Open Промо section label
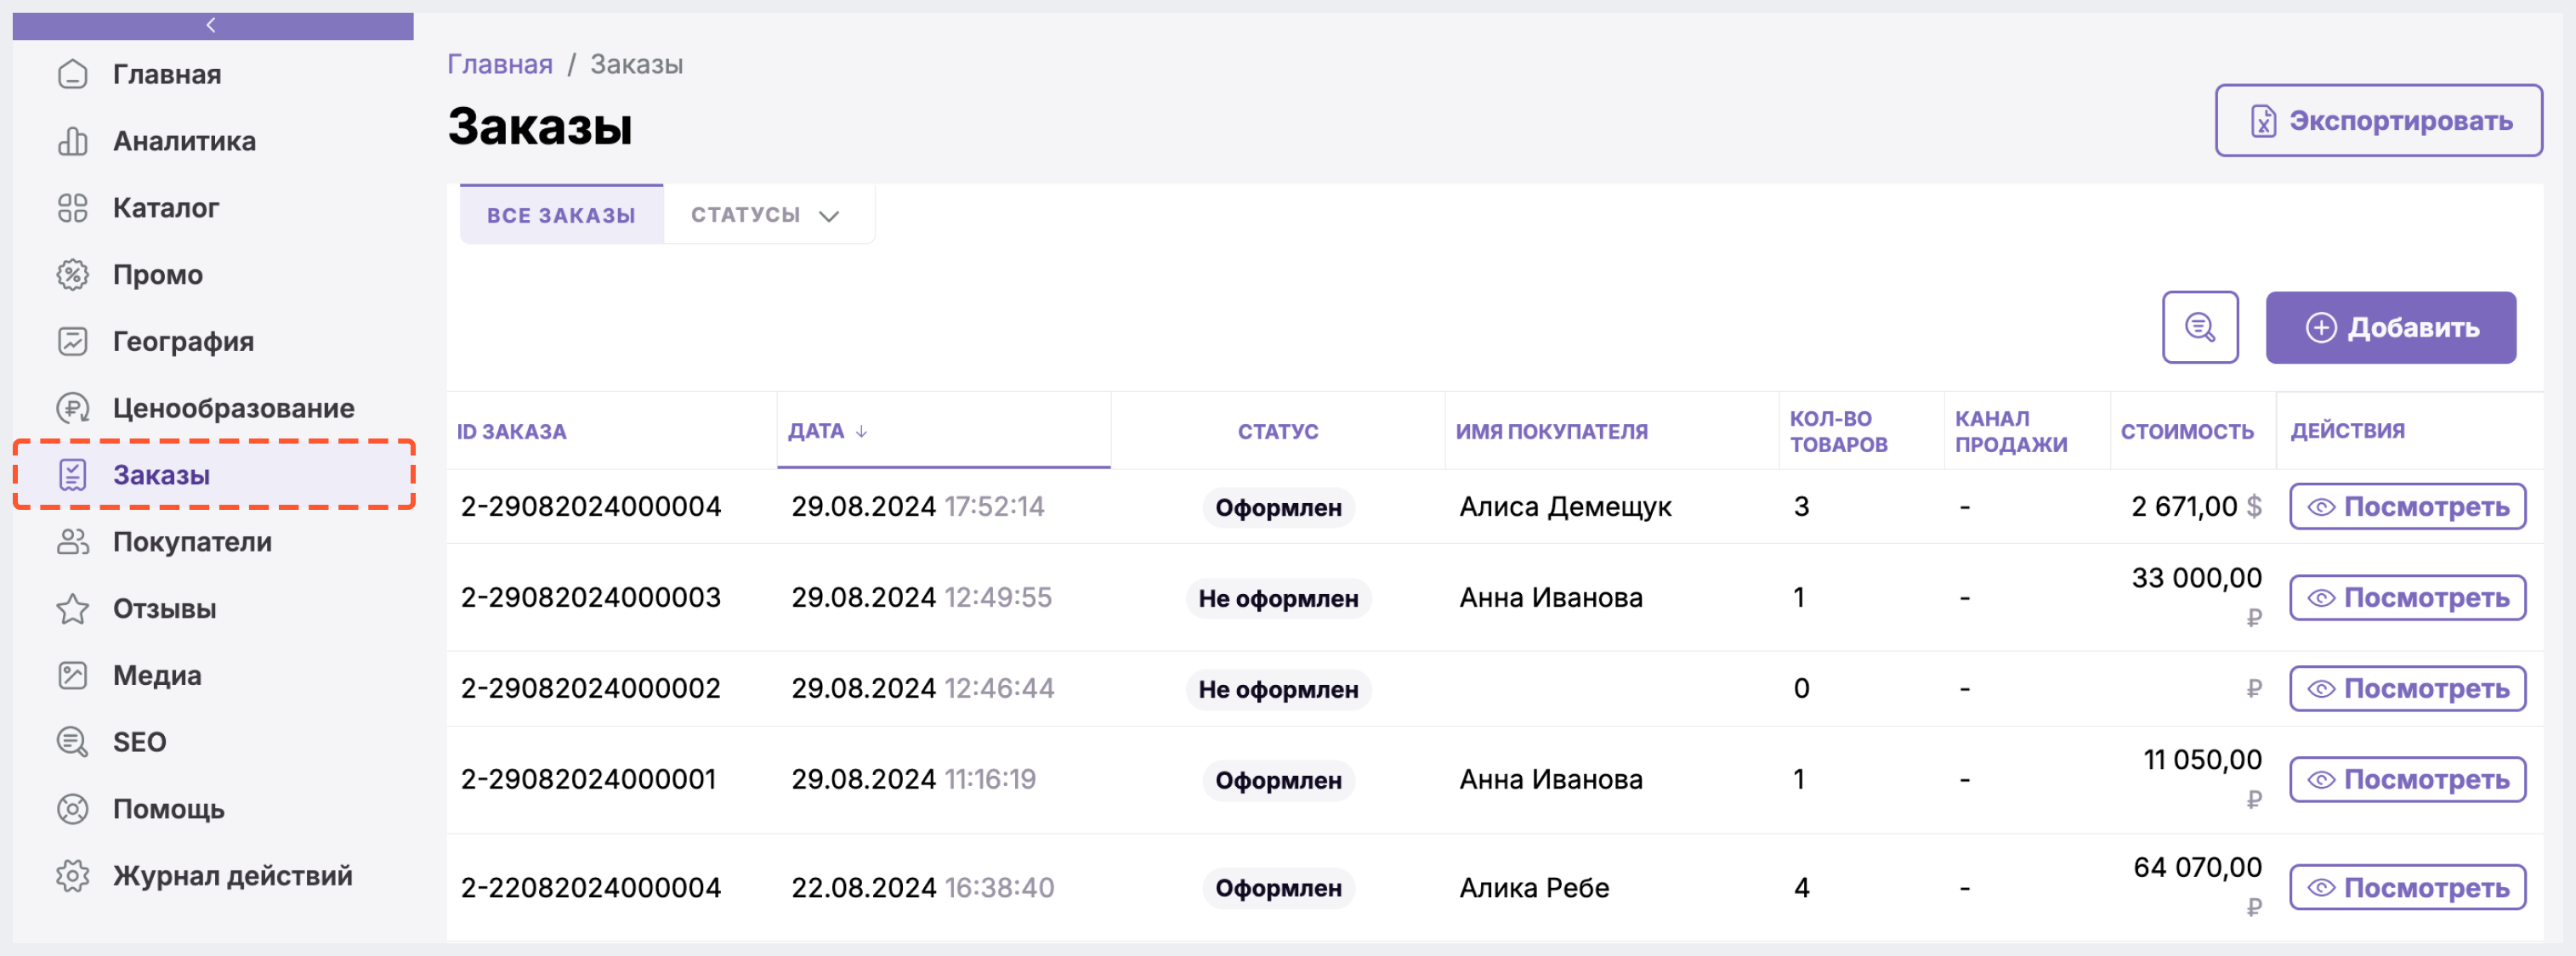2576x956 pixels. tap(158, 275)
